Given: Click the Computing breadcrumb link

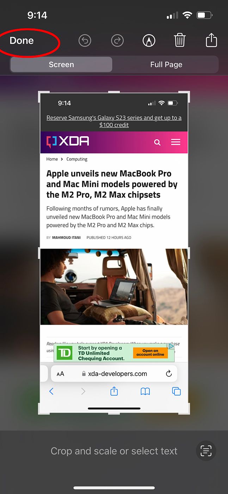Looking at the screenshot, I should (x=77, y=159).
